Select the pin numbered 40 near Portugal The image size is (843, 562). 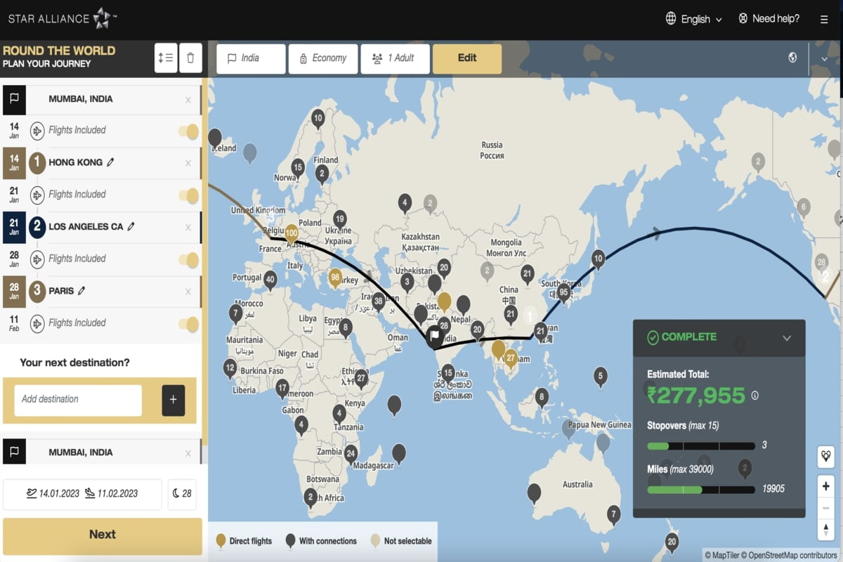coord(270,280)
